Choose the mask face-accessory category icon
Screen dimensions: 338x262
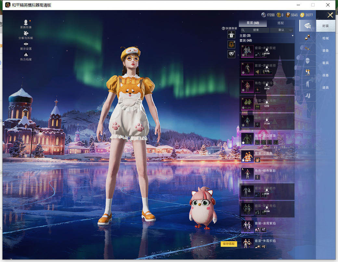307,60
